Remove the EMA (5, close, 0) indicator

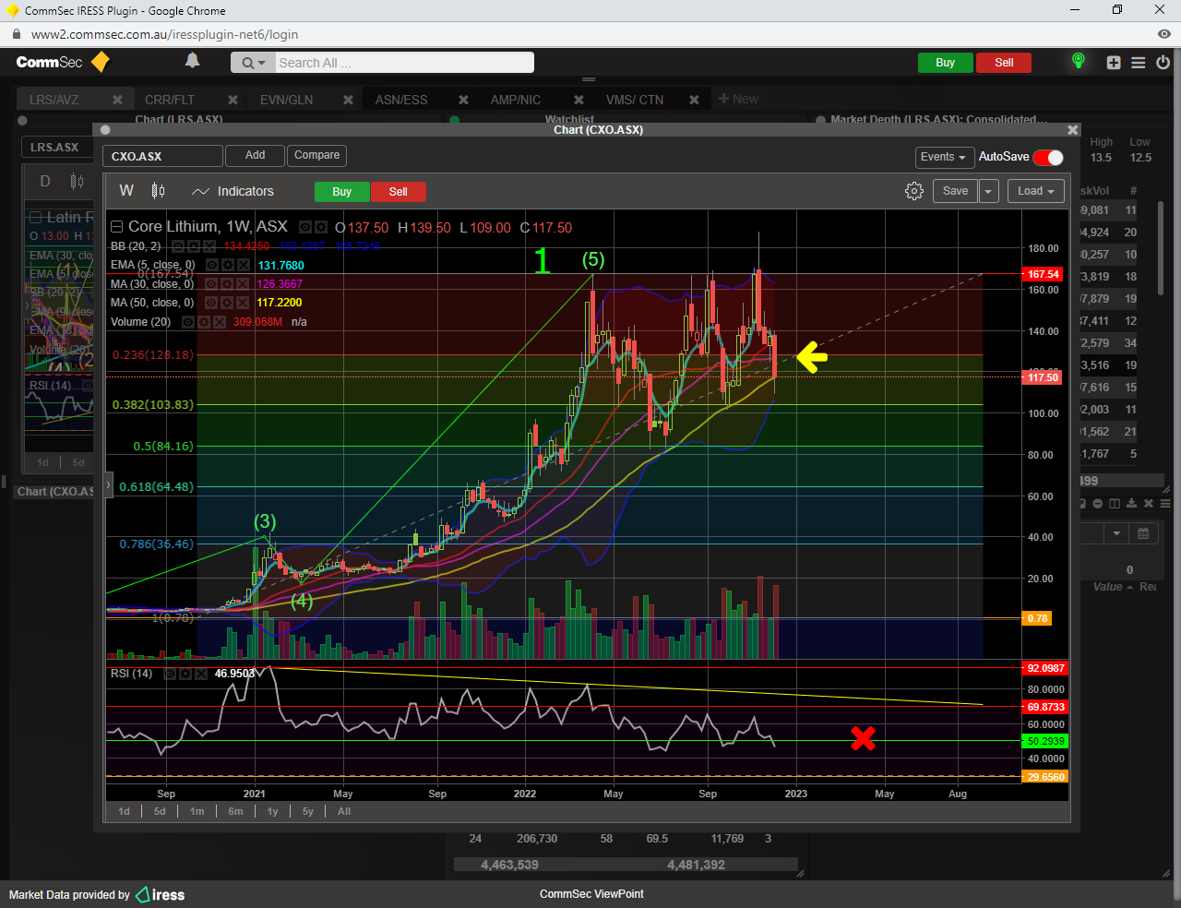[244, 265]
